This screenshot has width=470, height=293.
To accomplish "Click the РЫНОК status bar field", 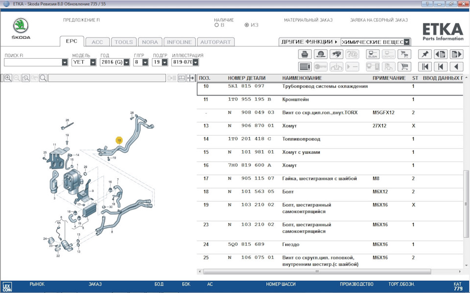I will coord(37,284).
